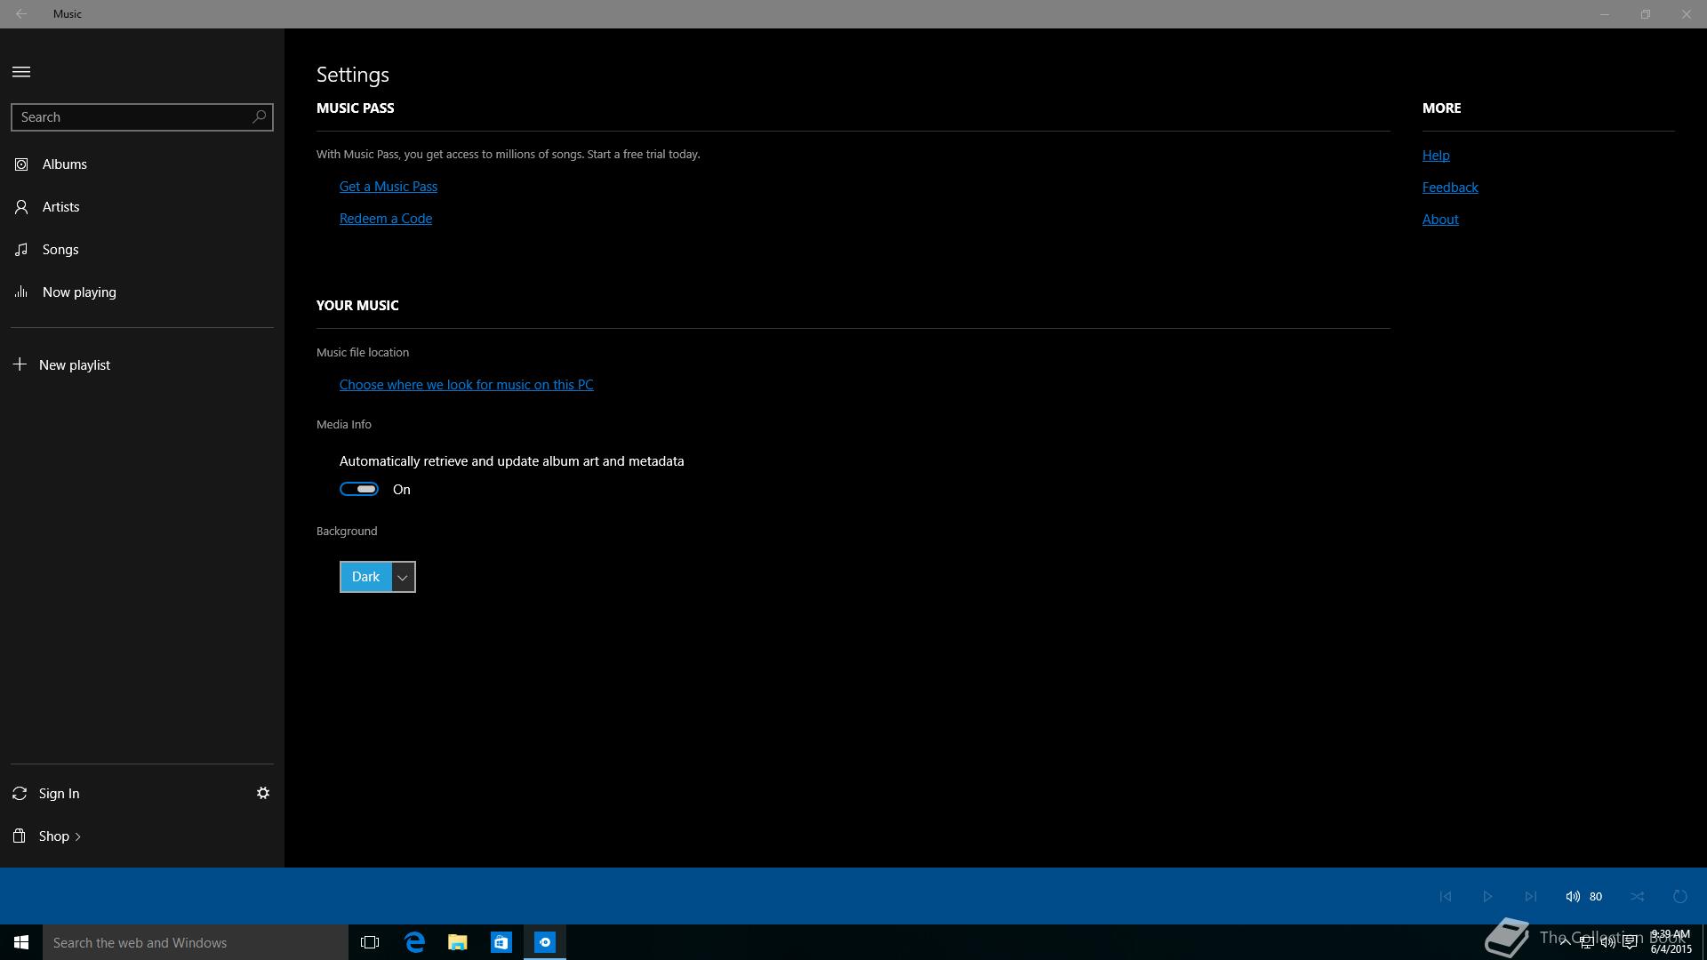Open the Feedback link
Viewport: 1707px width, 960px height.
tap(1450, 188)
